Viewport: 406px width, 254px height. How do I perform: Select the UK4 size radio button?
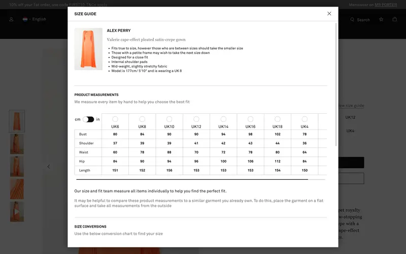pyautogui.click(x=304, y=119)
